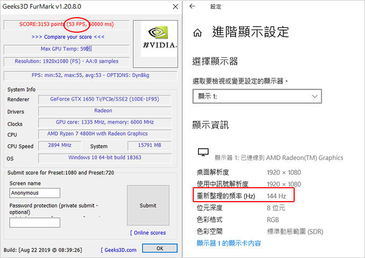Screen dimensions: 365x258
Task: Click the NVIDIA logo image in FurMark
Action: 159,39
